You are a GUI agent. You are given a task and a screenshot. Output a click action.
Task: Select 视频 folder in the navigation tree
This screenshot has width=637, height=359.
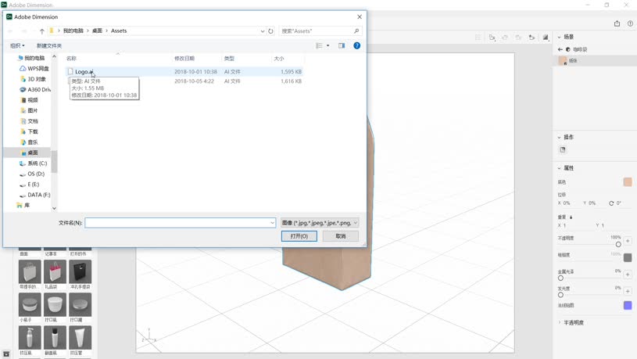click(x=29, y=100)
